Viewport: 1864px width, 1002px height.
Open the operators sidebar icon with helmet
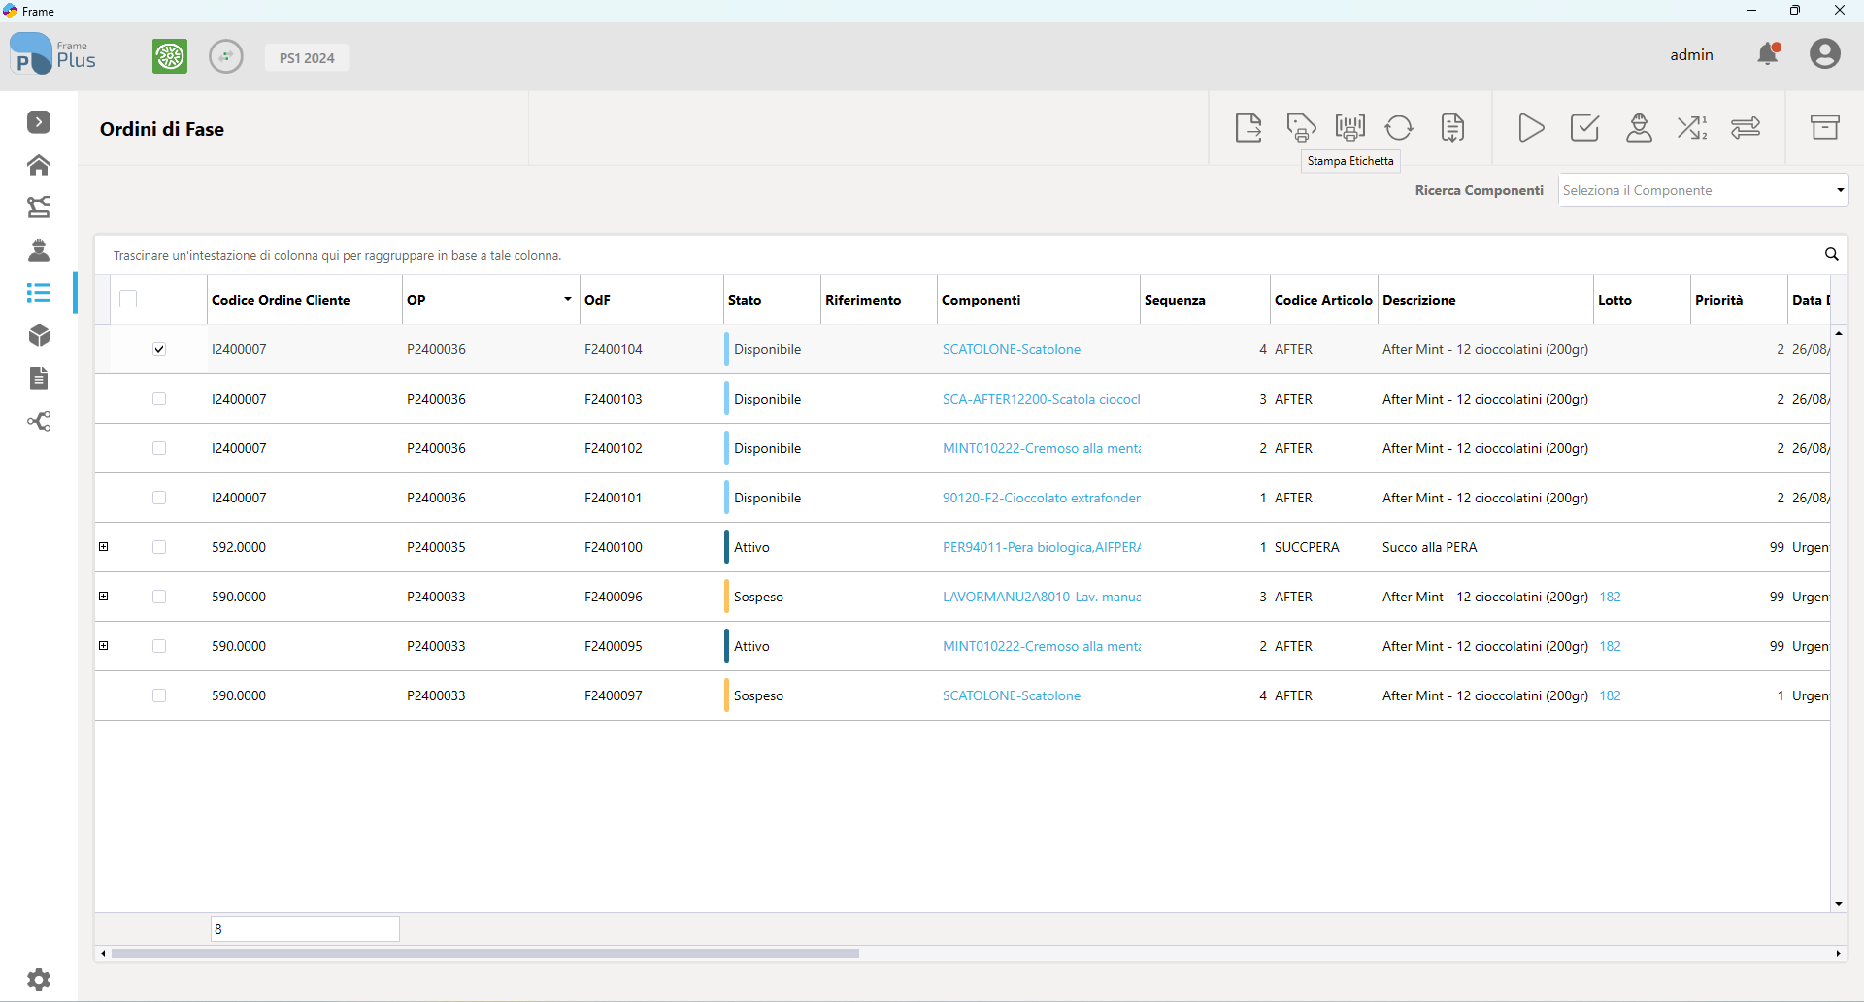pos(39,250)
